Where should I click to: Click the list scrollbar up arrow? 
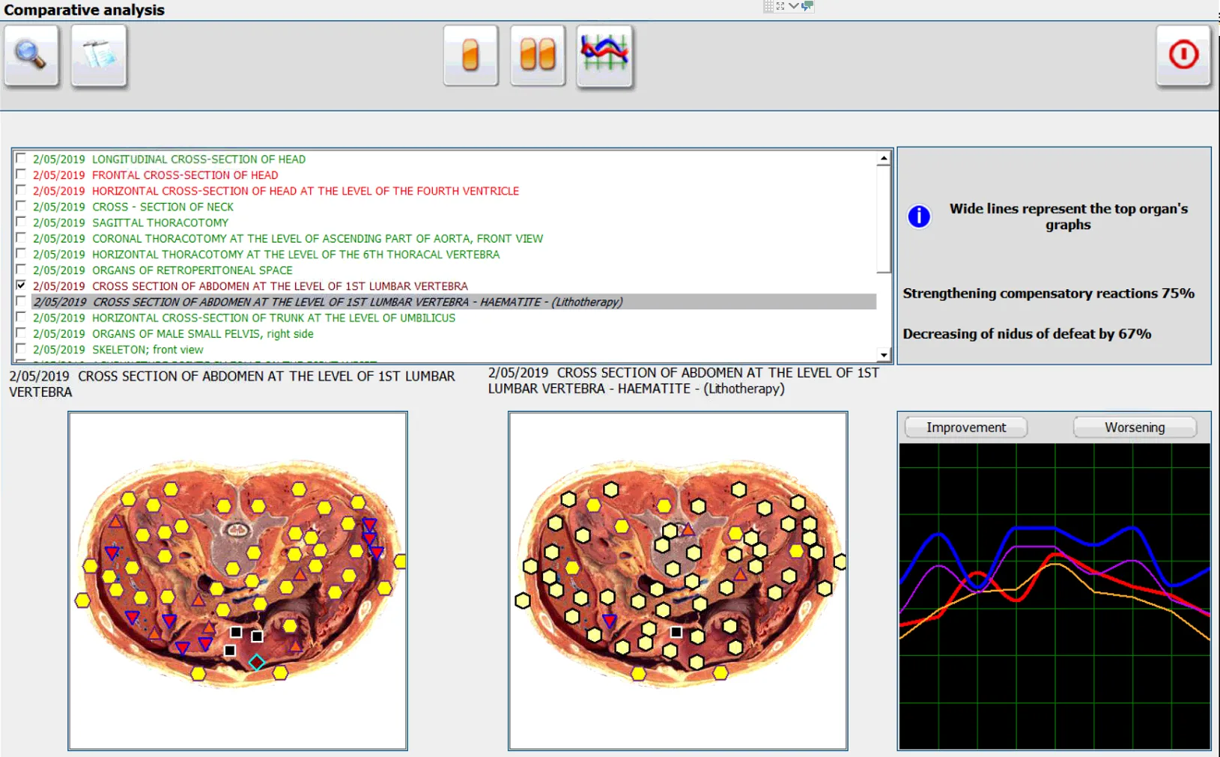coord(884,158)
